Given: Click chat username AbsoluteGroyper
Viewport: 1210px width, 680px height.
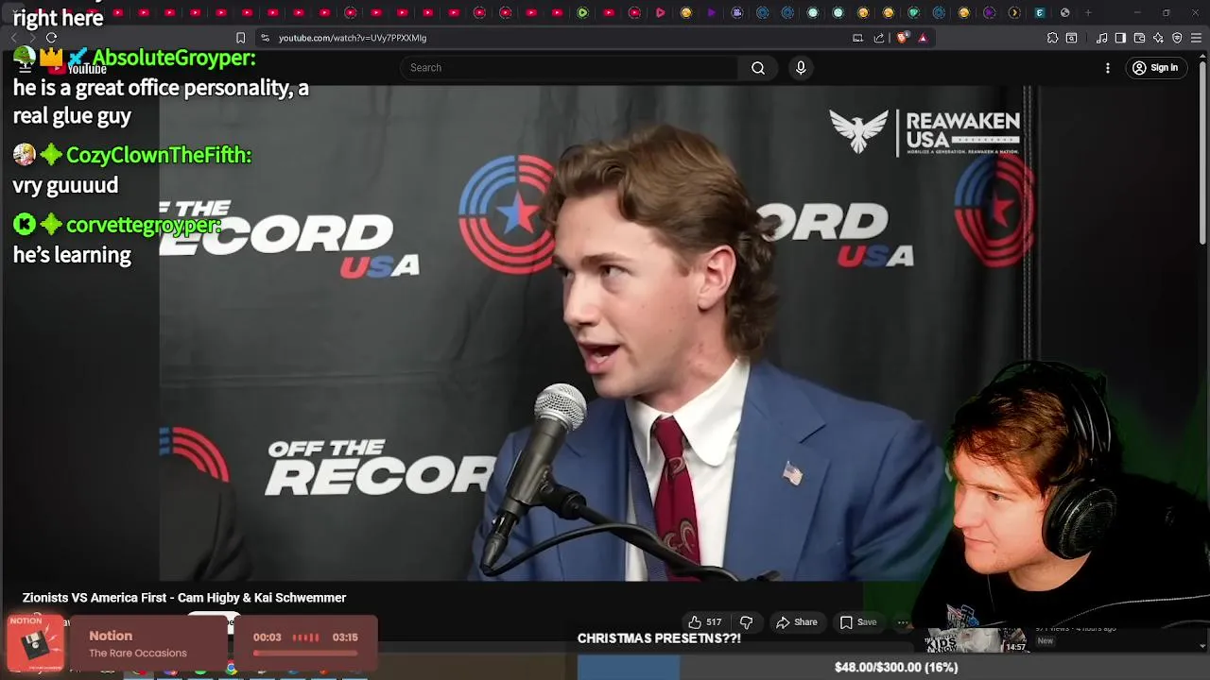Looking at the screenshot, I should (174, 58).
